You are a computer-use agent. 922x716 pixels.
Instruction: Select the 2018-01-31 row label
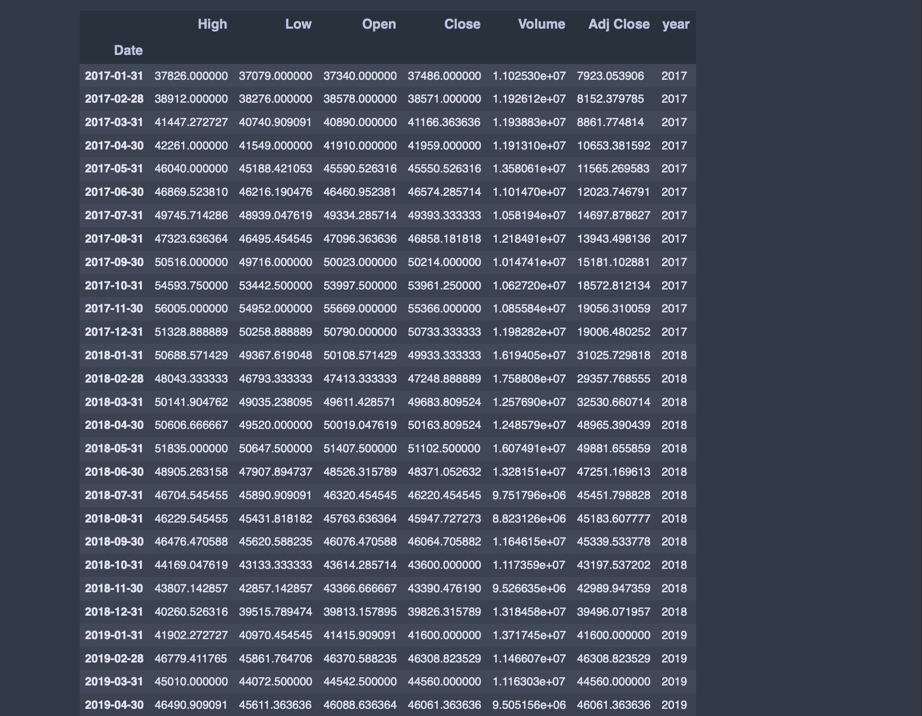[x=114, y=355]
